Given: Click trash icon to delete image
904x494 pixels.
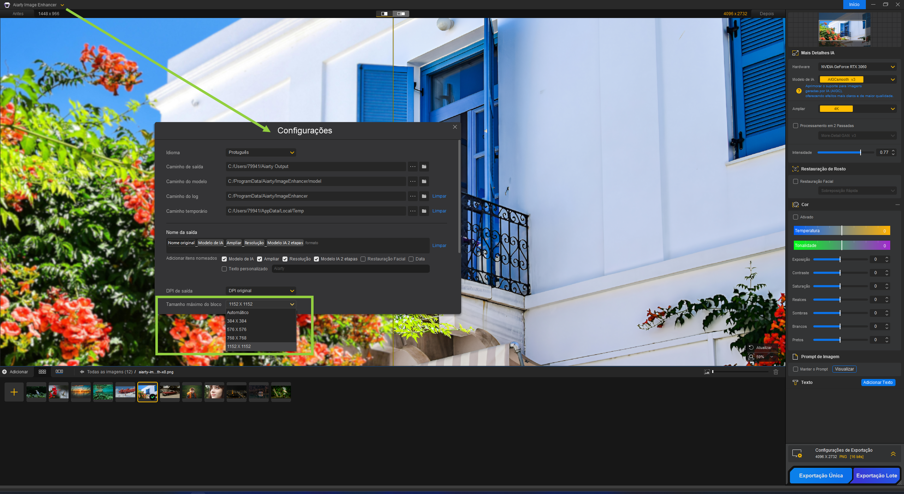Looking at the screenshot, I should [x=776, y=372].
